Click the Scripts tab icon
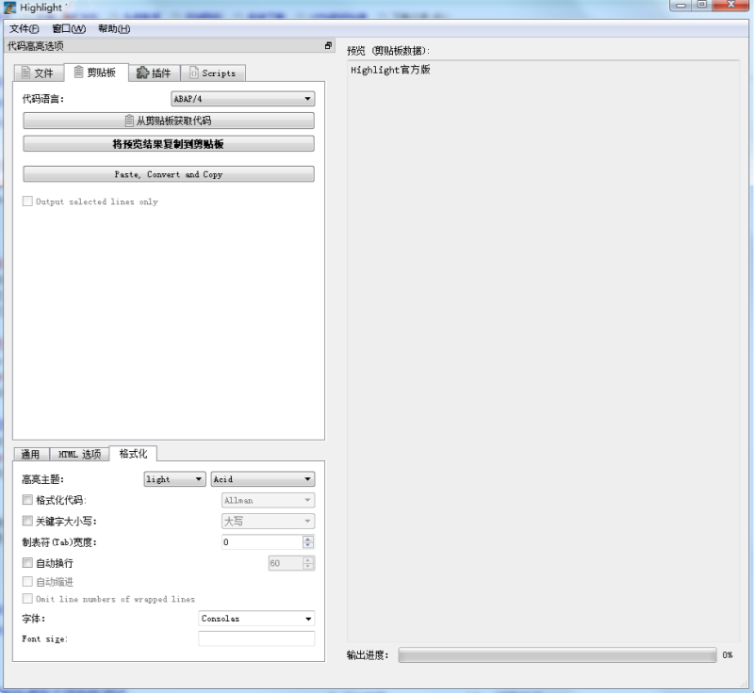This screenshot has height=693, width=754. pyautogui.click(x=195, y=73)
